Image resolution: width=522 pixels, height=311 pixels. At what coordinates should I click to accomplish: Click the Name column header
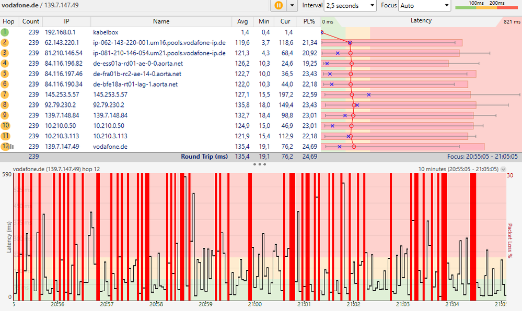161,21
